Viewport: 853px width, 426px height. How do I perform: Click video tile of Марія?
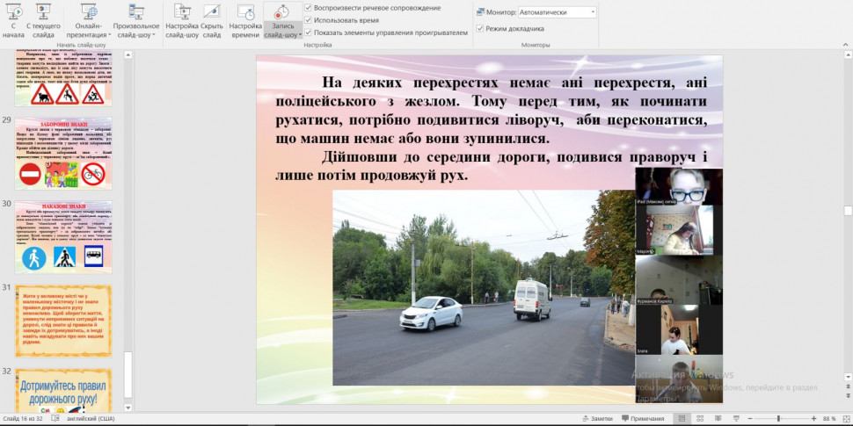[x=679, y=230]
